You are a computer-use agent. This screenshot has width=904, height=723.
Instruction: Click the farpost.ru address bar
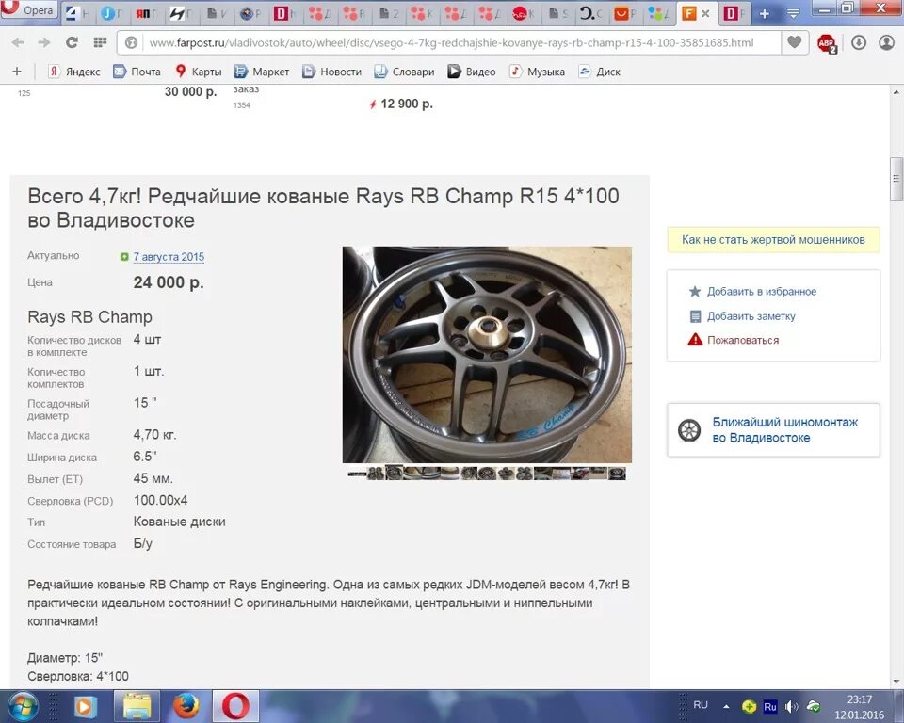click(450, 42)
